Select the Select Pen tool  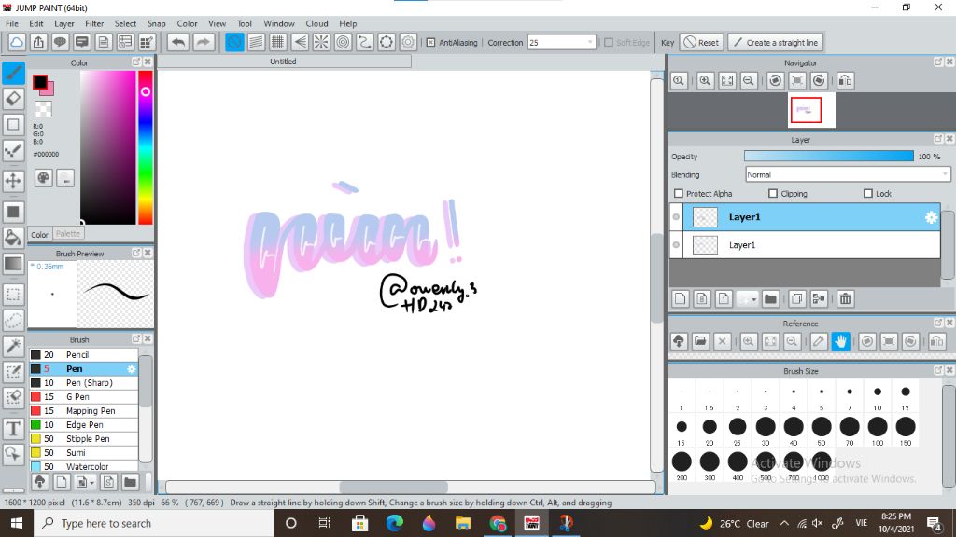pyautogui.click(x=13, y=371)
